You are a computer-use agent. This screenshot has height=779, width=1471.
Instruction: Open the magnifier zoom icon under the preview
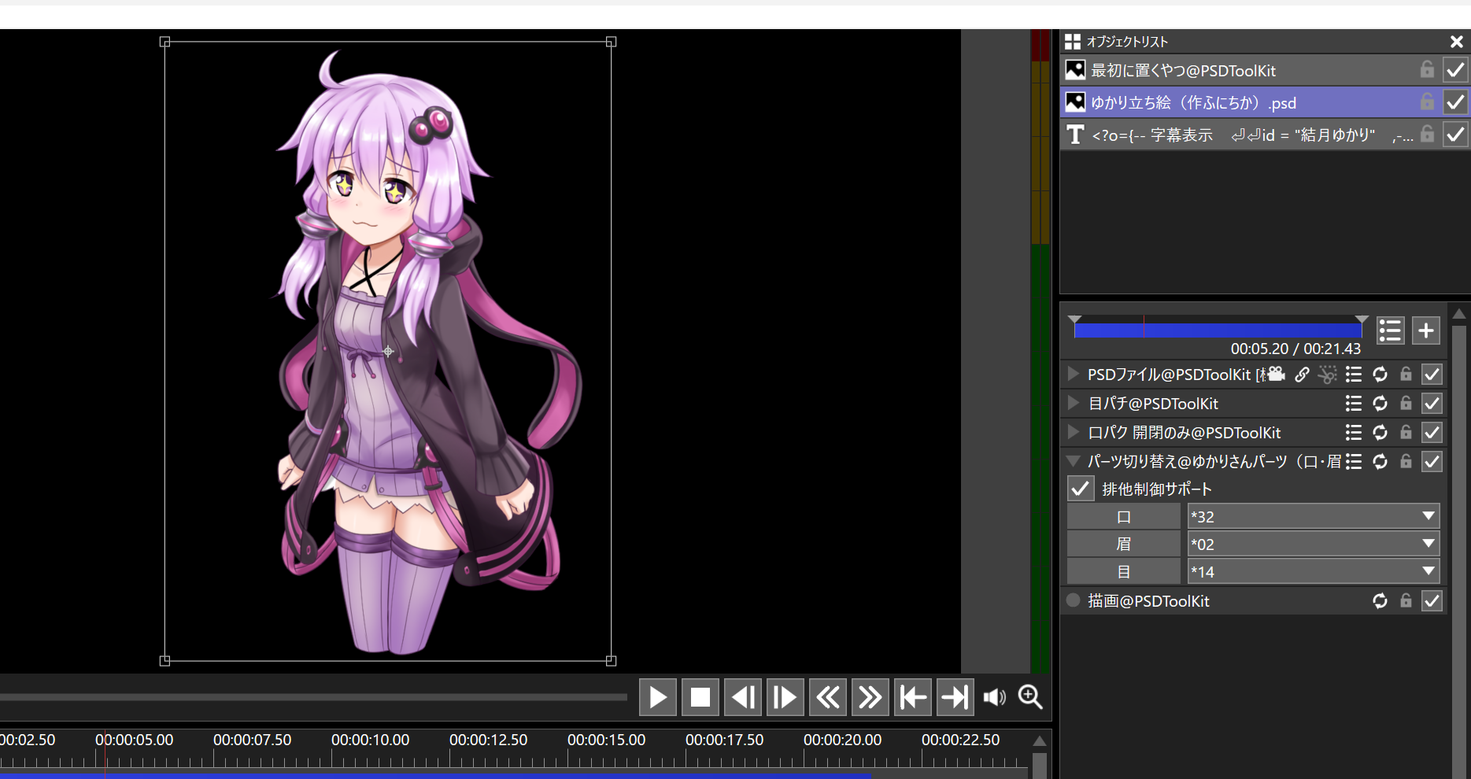[x=1030, y=697]
